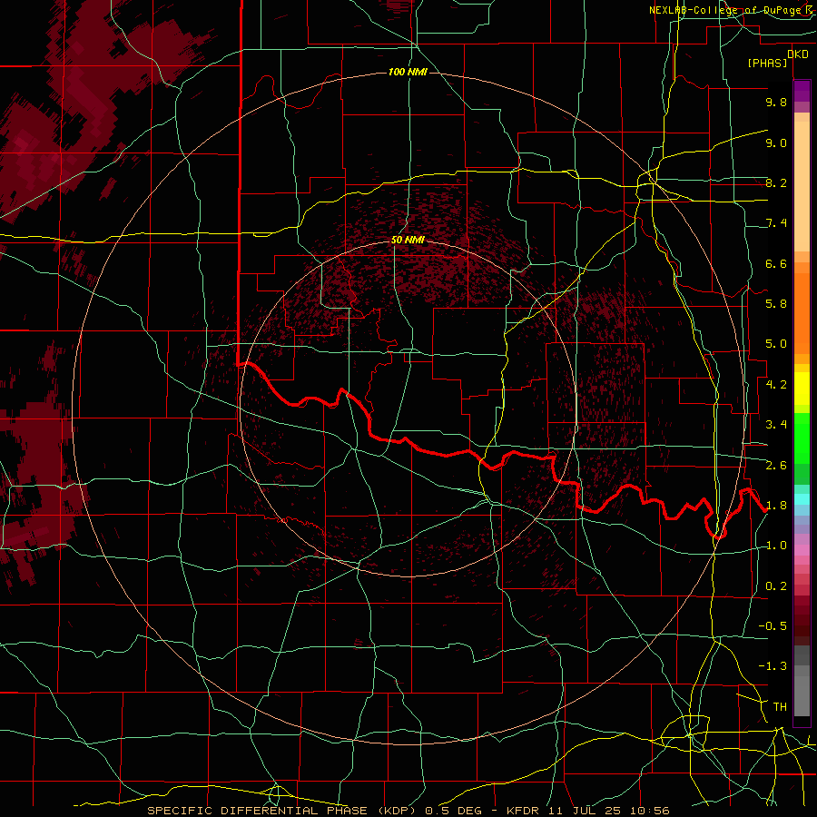Click the 0.2 scale value
Screen dimensions: 817x817
pos(776,586)
